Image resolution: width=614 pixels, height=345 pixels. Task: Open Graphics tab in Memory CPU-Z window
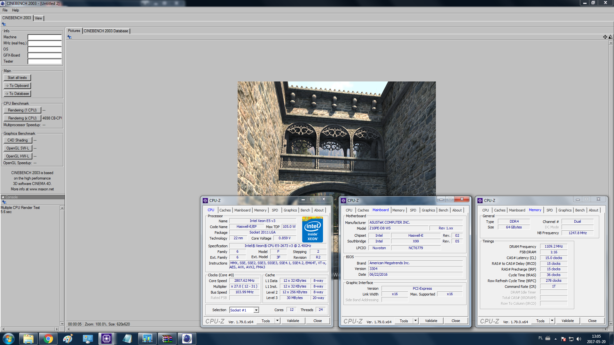pos(565,210)
